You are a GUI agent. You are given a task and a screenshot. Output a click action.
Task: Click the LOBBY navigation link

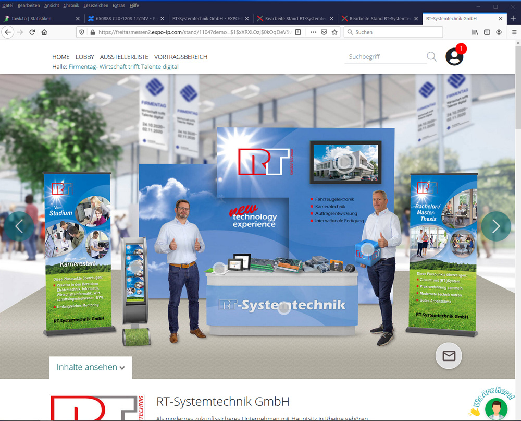(85, 57)
